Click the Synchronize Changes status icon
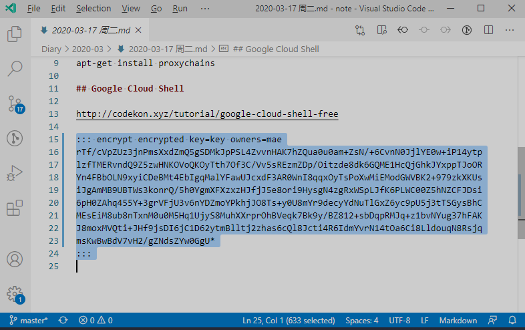This screenshot has height=330, width=525. (x=63, y=320)
